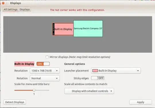Open the Resolution dropdown
This screenshot has width=155, height=108.
tap(45, 71)
